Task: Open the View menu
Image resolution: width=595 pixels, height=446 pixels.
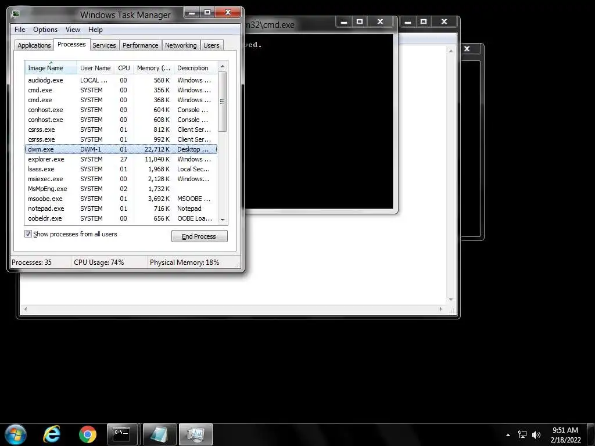Action: 73,29
